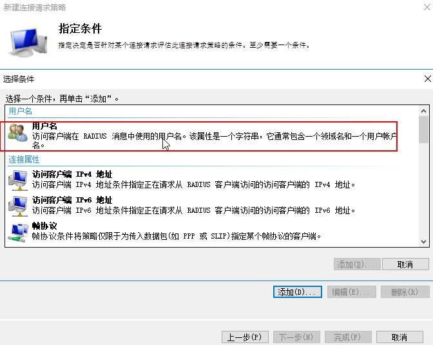
Task: Click the 访问客户端 IPv4 地址 computer icon
Action: click(18, 181)
